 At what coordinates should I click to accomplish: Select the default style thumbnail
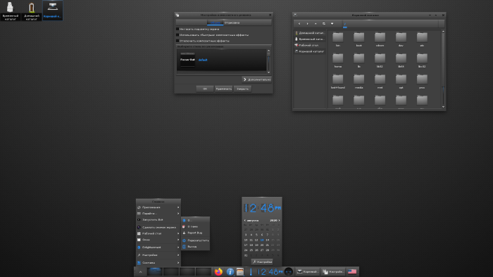coord(187,60)
